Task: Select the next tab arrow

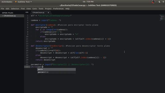Action: [28, 12]
